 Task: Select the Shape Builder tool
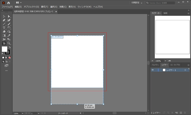point(9,32)
